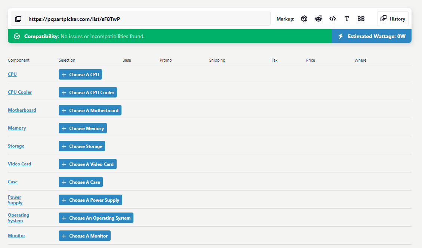Click the Markup: label
This screenshot has height=248, width=422.
click(x=285, y=19)
